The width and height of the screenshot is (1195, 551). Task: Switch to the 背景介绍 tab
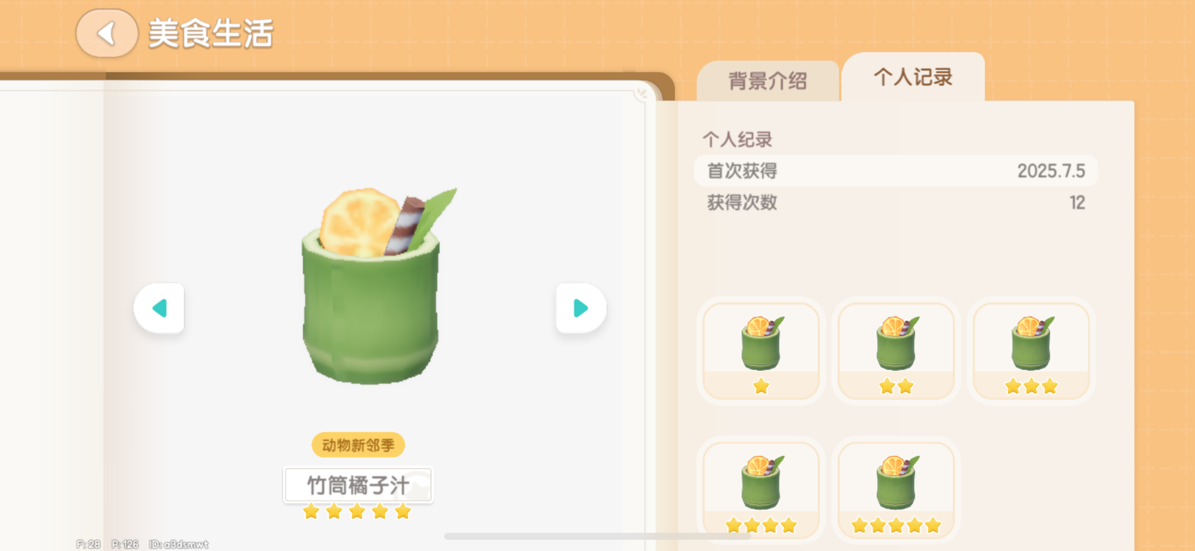(x=768, y=81)
